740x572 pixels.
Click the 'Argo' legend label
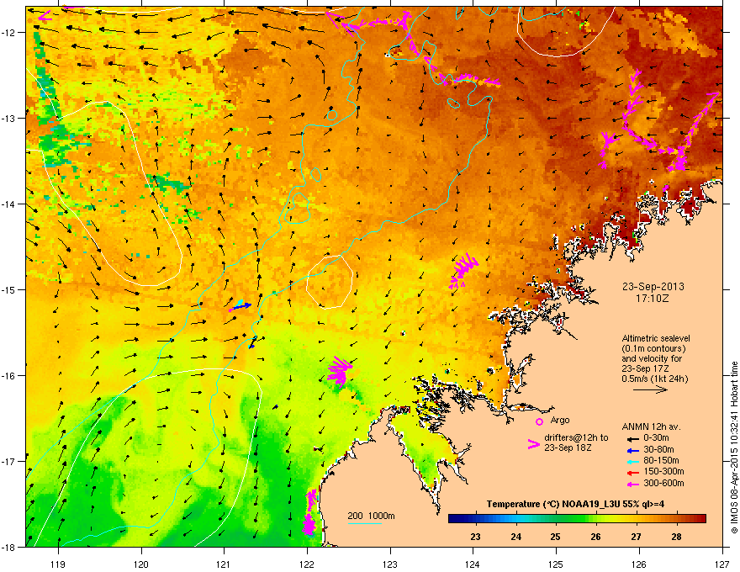560,420
